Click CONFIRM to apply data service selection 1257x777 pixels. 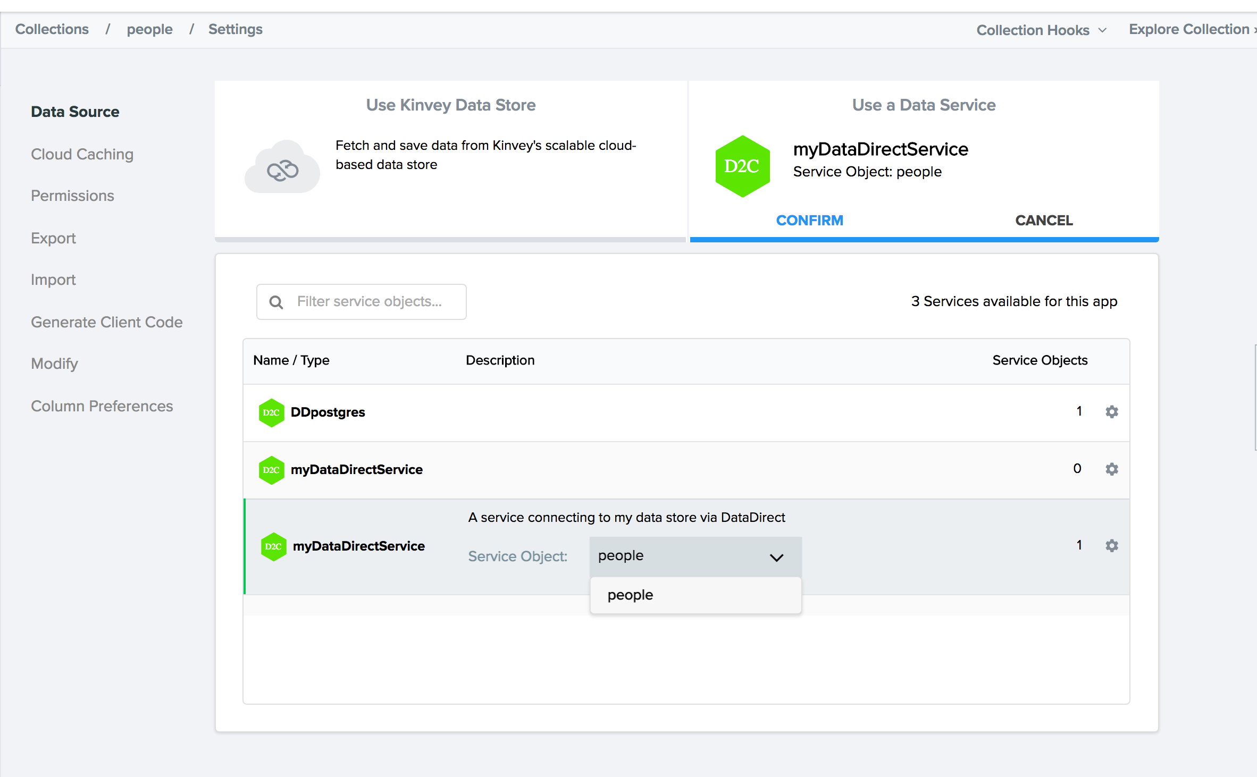tap(808, 221)
